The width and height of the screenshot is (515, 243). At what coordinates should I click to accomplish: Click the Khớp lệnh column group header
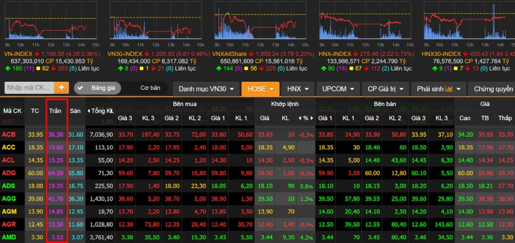pyautogui.click(x=285, y=104)
